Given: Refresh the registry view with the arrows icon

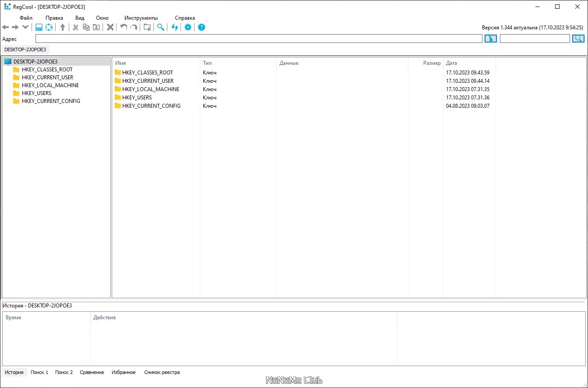Looking at the screenshot, I should tap(174, 27).
